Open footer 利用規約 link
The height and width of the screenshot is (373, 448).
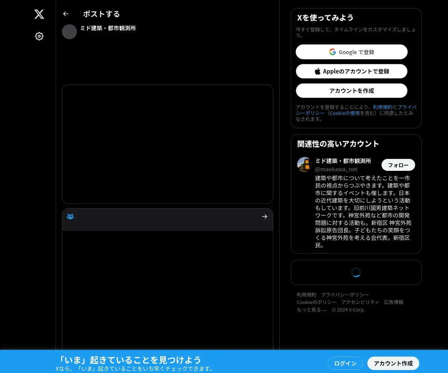[x=307, y=295]
